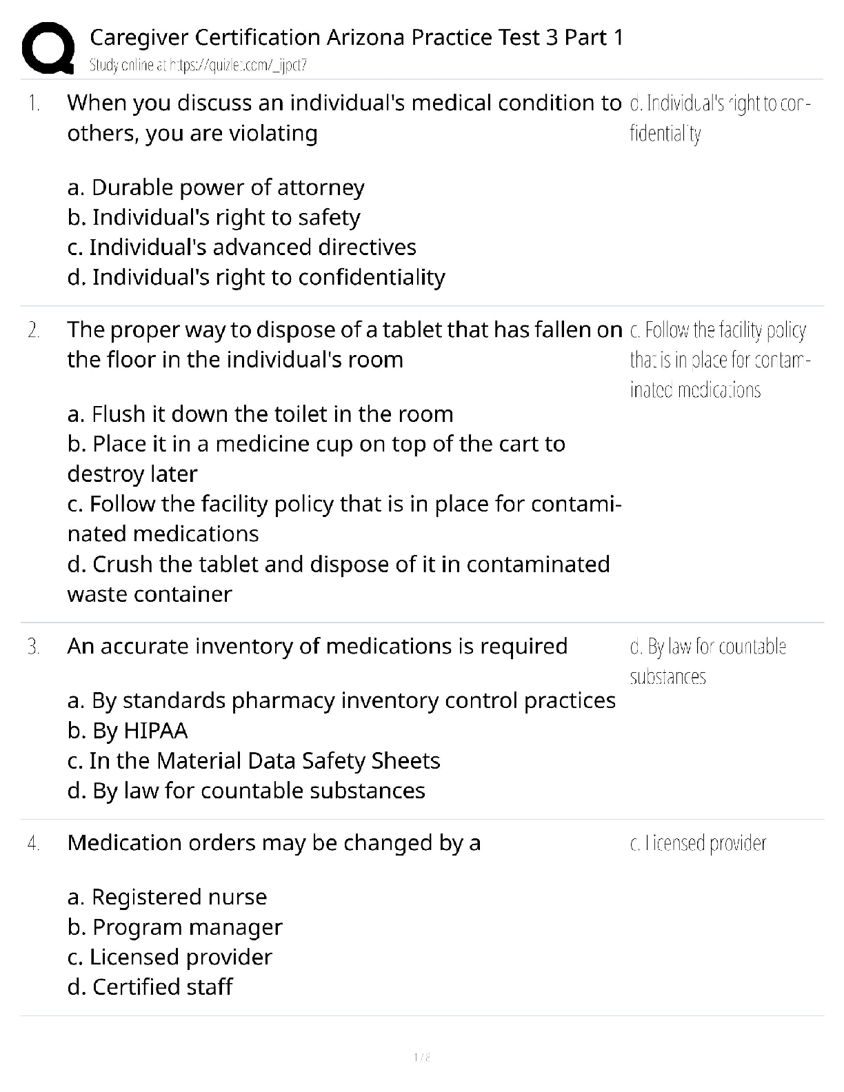Pick option c. Licensed provider
This screenshot has width=844, height=1092.
tap(170, 957)
